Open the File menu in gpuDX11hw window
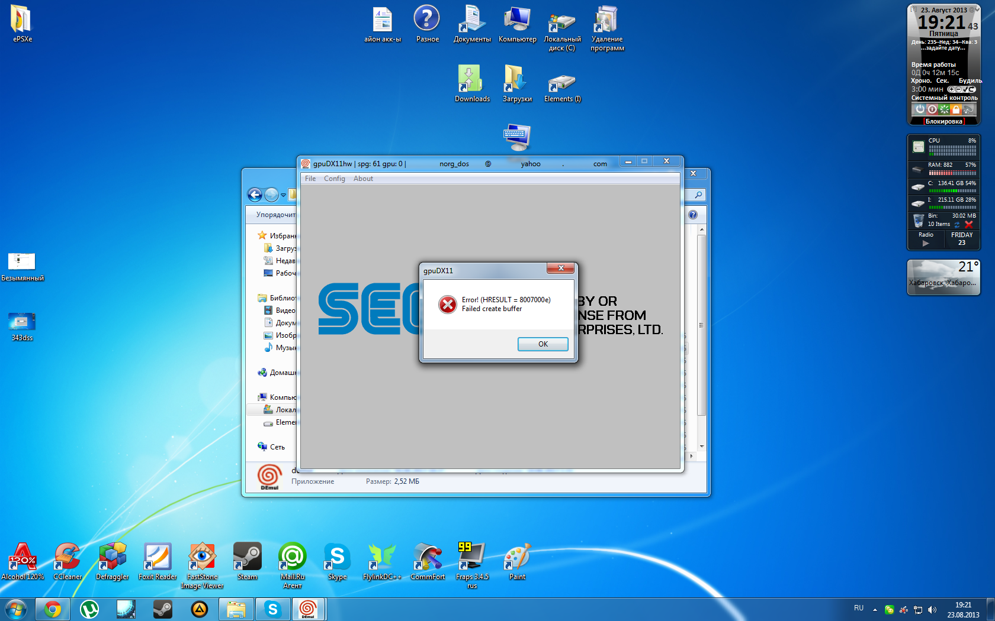Screen dimensions: 995x621 point(310,179)
